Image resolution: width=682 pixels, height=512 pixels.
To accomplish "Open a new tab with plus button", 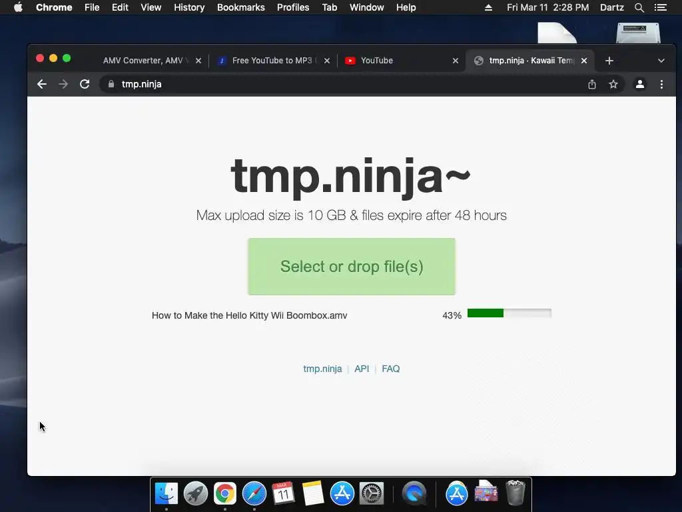I will [x=609, y=61].
